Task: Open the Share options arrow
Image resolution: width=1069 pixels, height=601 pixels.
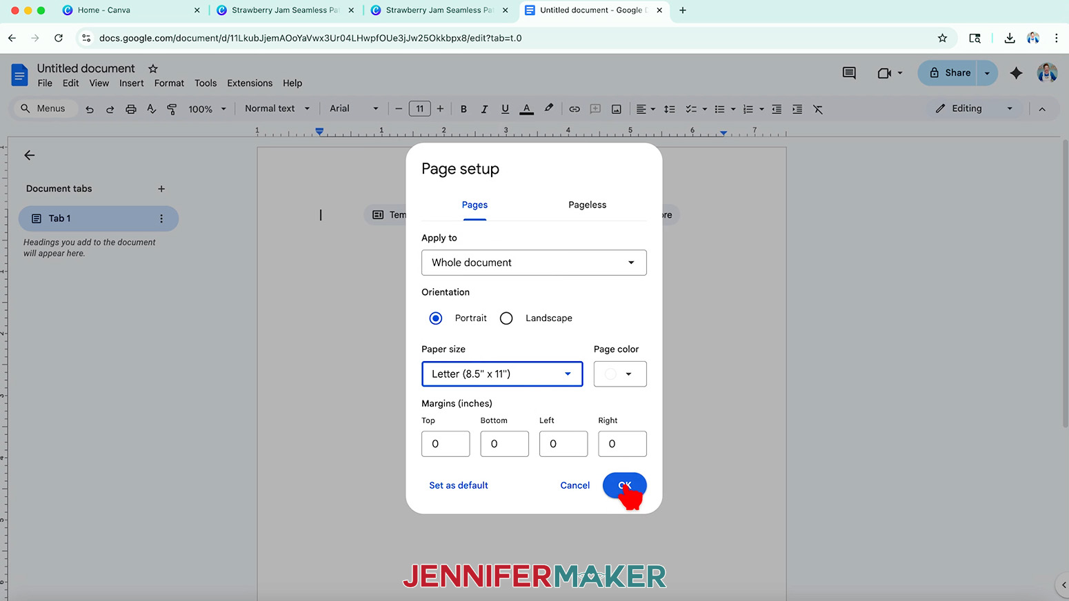Action: click(x=987, y=72)
